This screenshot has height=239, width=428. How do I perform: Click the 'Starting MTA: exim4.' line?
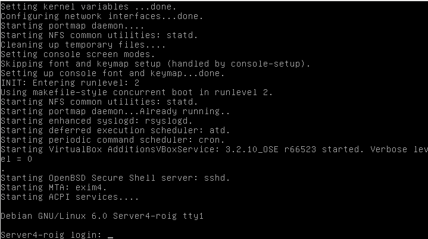(x=54, y=187)
